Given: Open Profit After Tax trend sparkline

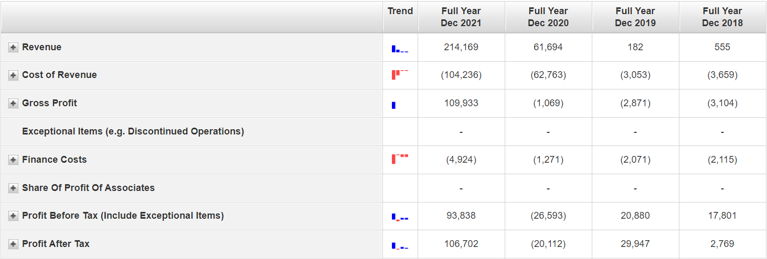Looking at the screenshot, I should click(x=400, y=245).
